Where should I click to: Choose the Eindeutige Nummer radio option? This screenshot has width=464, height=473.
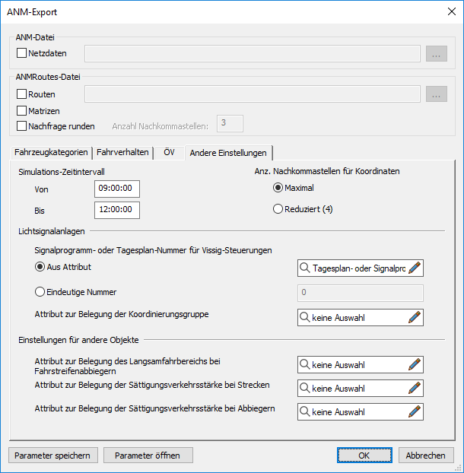(40, 291)
